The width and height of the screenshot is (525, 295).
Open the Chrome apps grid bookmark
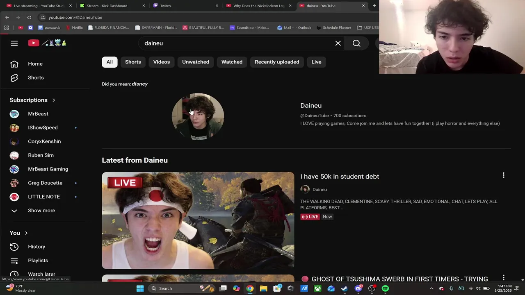pos(7,27)
